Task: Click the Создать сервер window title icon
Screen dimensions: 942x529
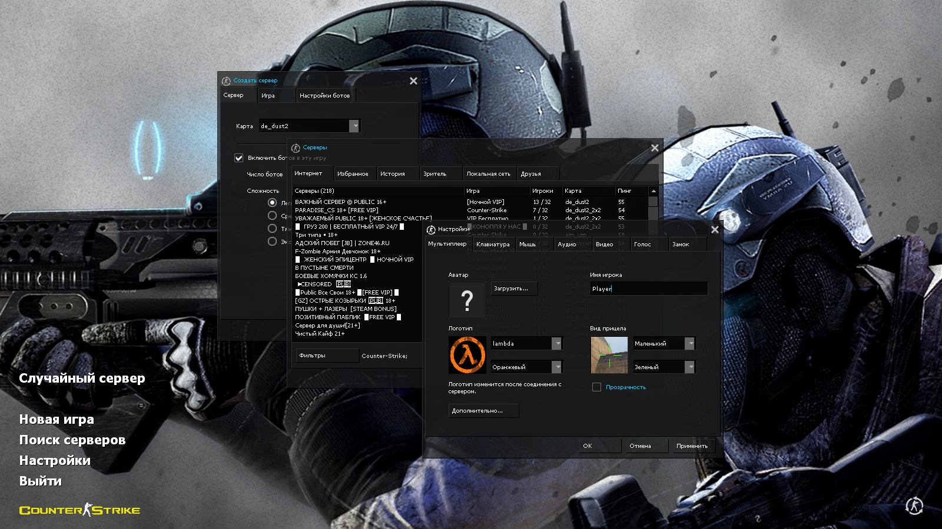Action: 226,81
